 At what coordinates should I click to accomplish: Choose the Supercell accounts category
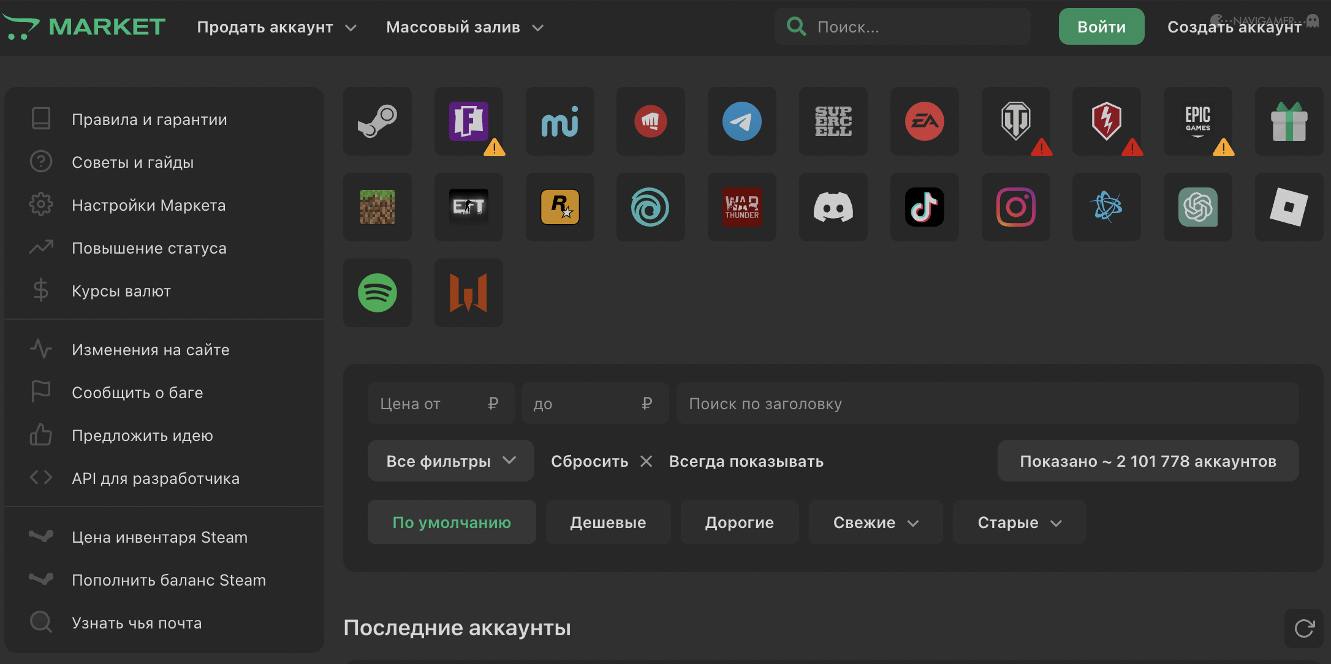tap(833, 121)
